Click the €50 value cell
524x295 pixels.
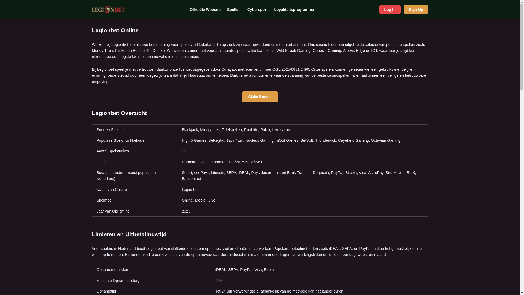click(319, 281)
